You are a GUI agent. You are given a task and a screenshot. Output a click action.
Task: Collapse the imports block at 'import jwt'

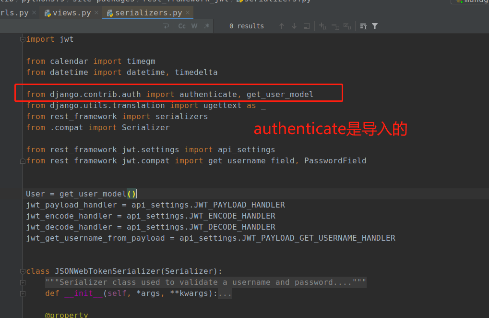click(x=23, y=39)
